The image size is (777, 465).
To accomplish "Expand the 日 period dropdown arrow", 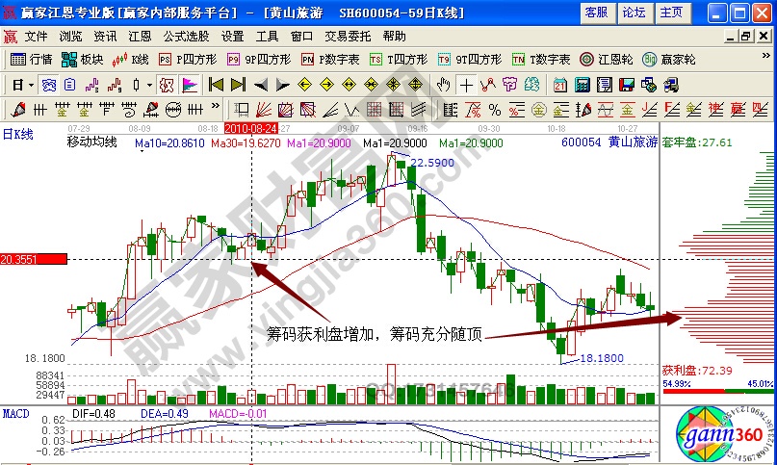I will [x=30, y=85].
